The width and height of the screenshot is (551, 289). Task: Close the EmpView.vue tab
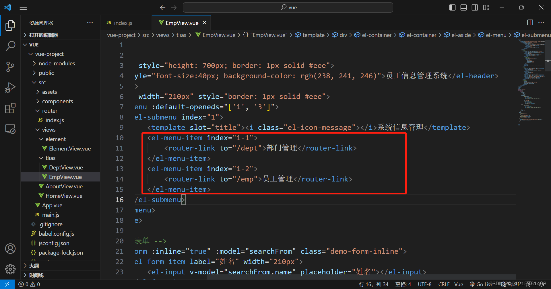pos(205,23)
